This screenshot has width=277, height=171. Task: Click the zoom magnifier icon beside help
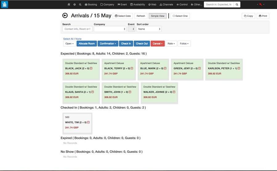click(x=80, y=5)
